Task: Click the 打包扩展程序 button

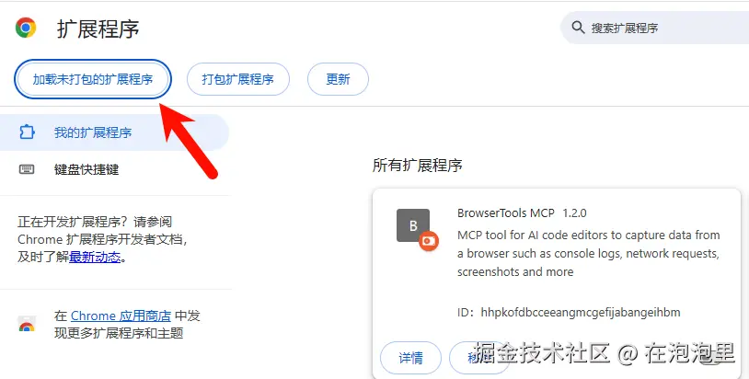Action: point(238,79)
